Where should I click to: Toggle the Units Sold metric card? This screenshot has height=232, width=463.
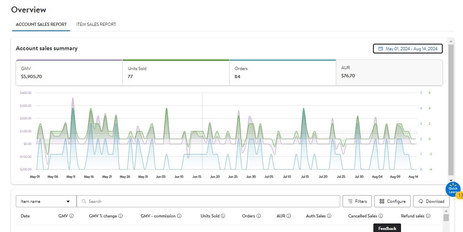pos(176,72)
